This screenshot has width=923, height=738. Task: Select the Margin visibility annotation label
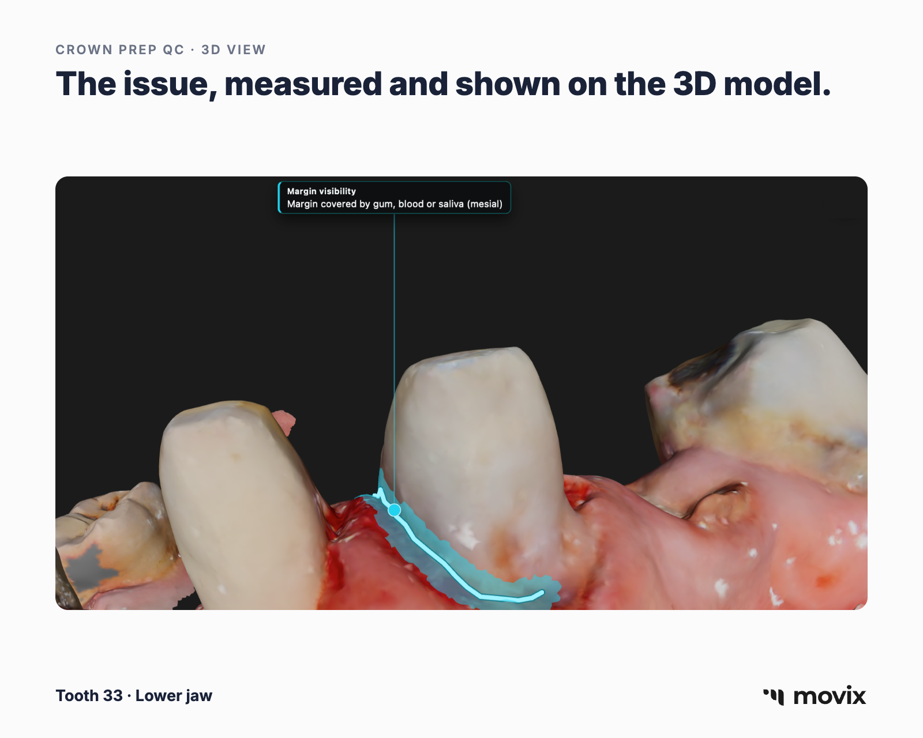coord(395,198)
